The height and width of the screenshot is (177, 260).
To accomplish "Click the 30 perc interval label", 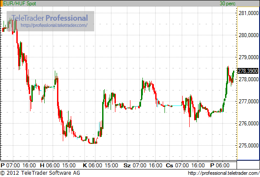I will (x=227, y=4).
